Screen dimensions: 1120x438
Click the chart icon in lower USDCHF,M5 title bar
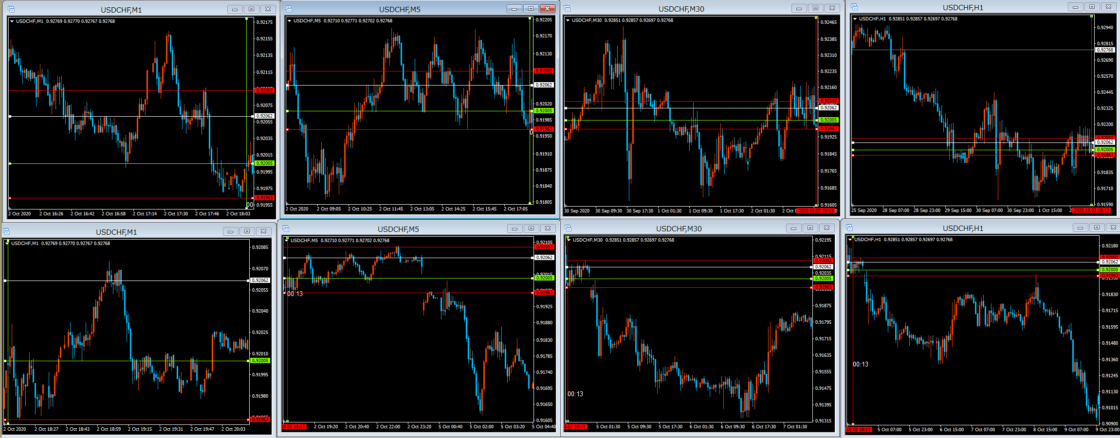click(286, 228)
